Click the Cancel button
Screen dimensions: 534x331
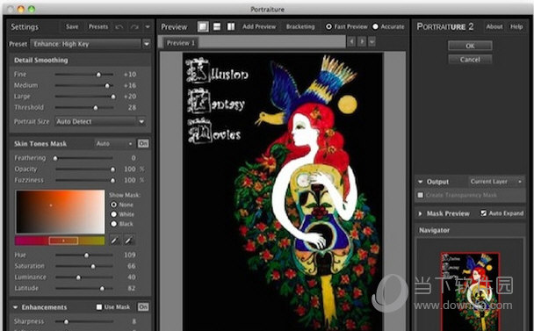(470, 60)
